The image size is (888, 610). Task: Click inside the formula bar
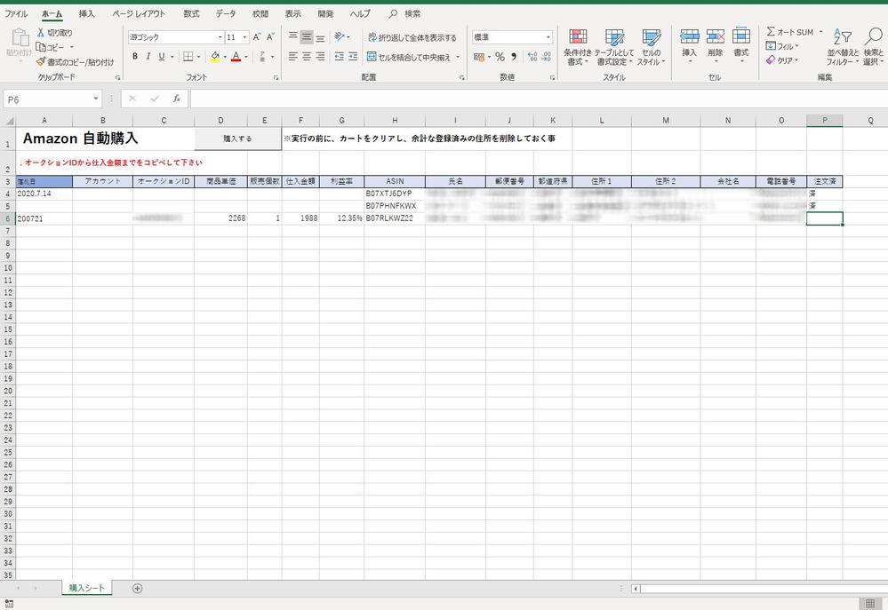[538, 99]
